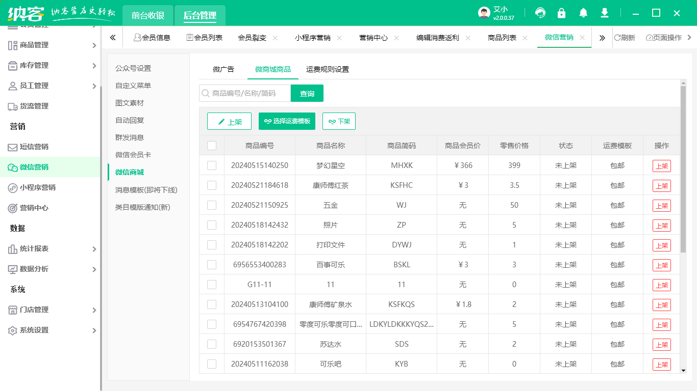Toggle the select-all checkbox in table header

212,146
